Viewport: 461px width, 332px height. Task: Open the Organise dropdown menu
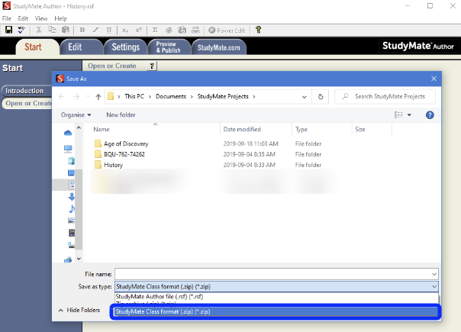coord(76,115)
